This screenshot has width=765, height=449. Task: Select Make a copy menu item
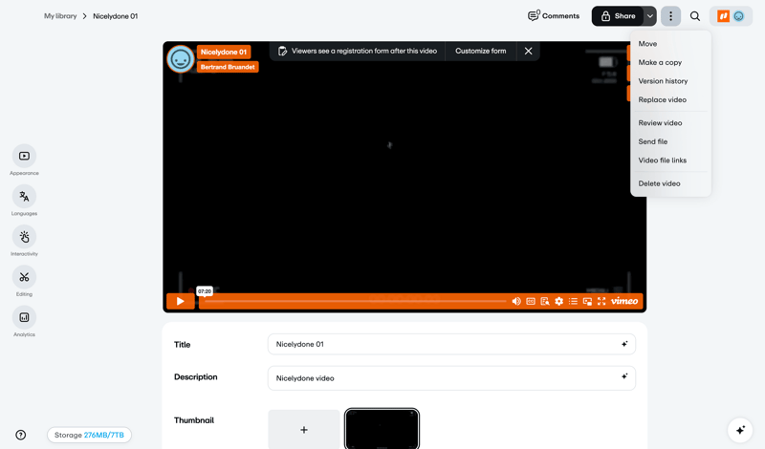point(670,62)
